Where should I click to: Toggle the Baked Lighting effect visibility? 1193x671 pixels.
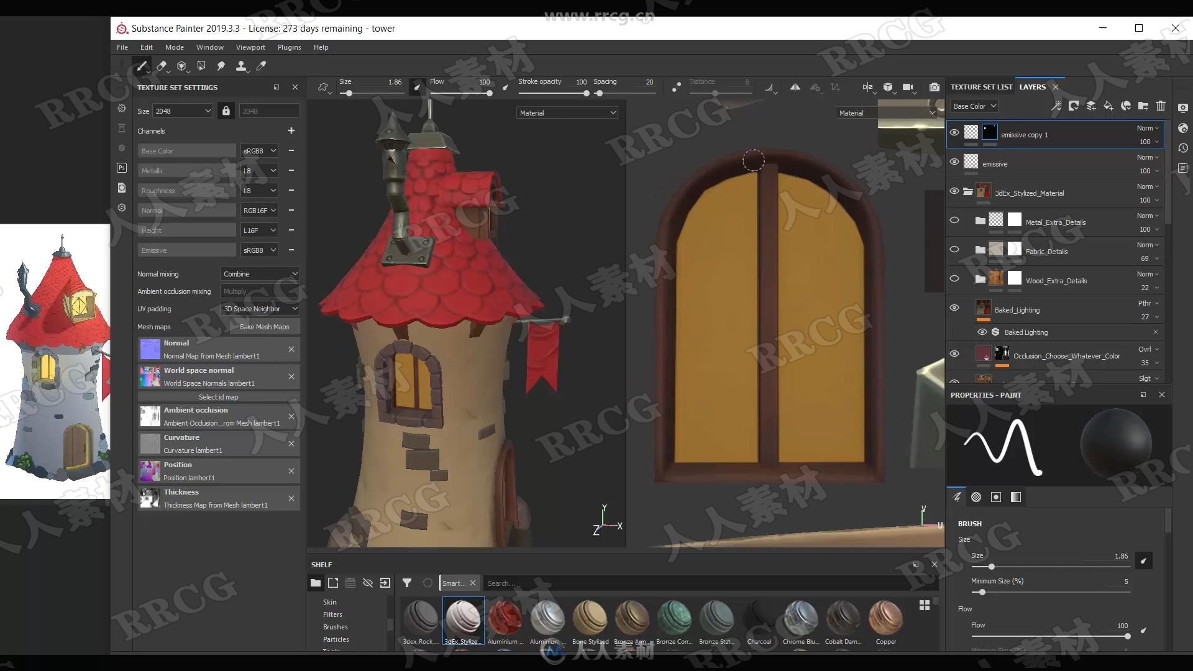[982, 332]
